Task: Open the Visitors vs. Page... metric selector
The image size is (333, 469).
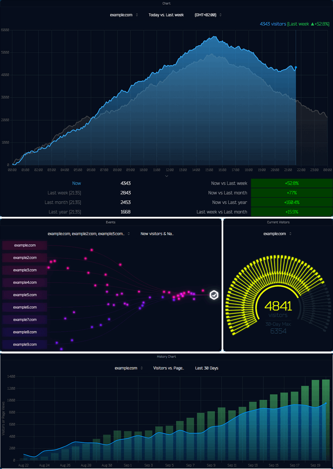Action: coord(168,368)
